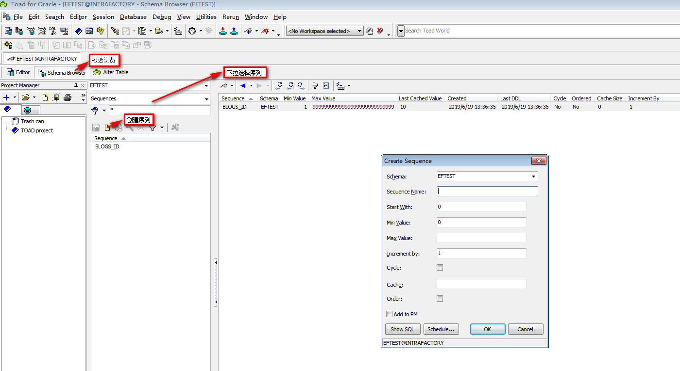Pin the Project Manager panel

click(x=76, y=85)
